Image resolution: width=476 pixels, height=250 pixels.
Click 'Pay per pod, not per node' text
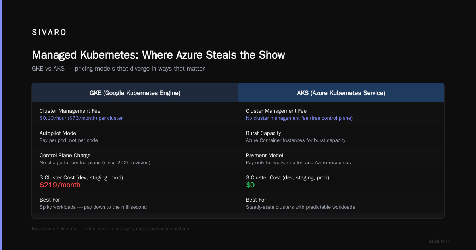point(69,140)
